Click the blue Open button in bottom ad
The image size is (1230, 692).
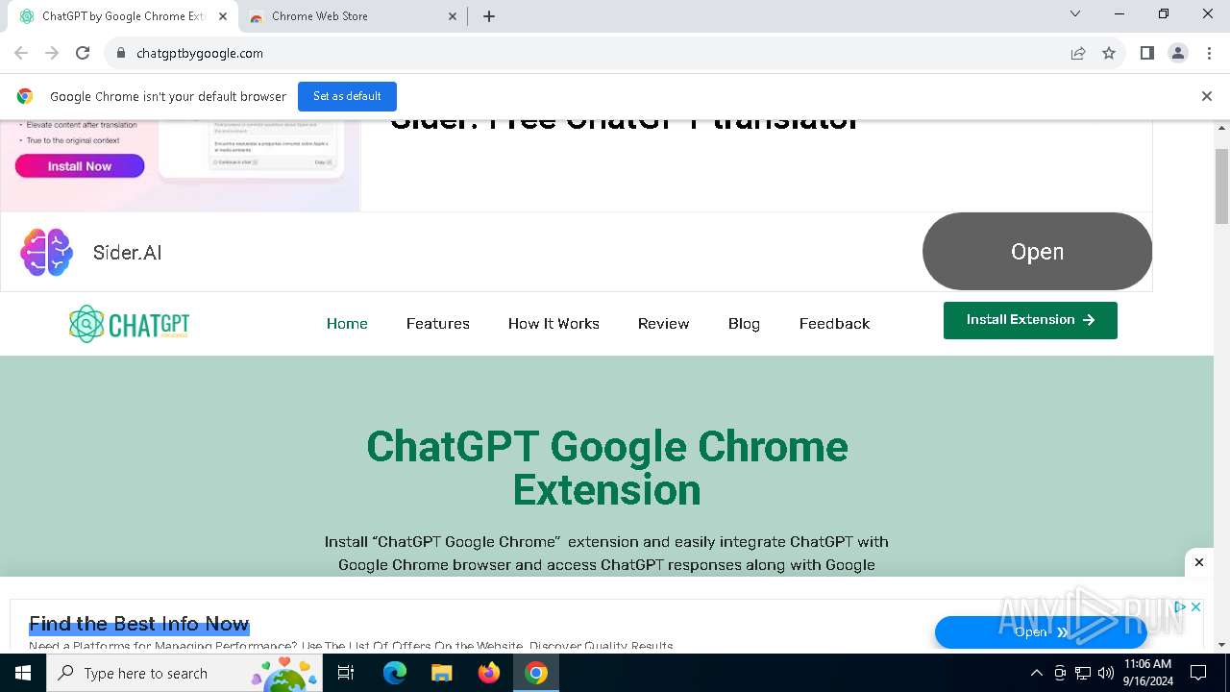[1041, 631]
